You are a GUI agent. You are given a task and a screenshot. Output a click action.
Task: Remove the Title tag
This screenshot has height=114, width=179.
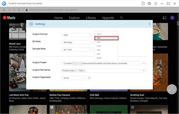[84, 71]
